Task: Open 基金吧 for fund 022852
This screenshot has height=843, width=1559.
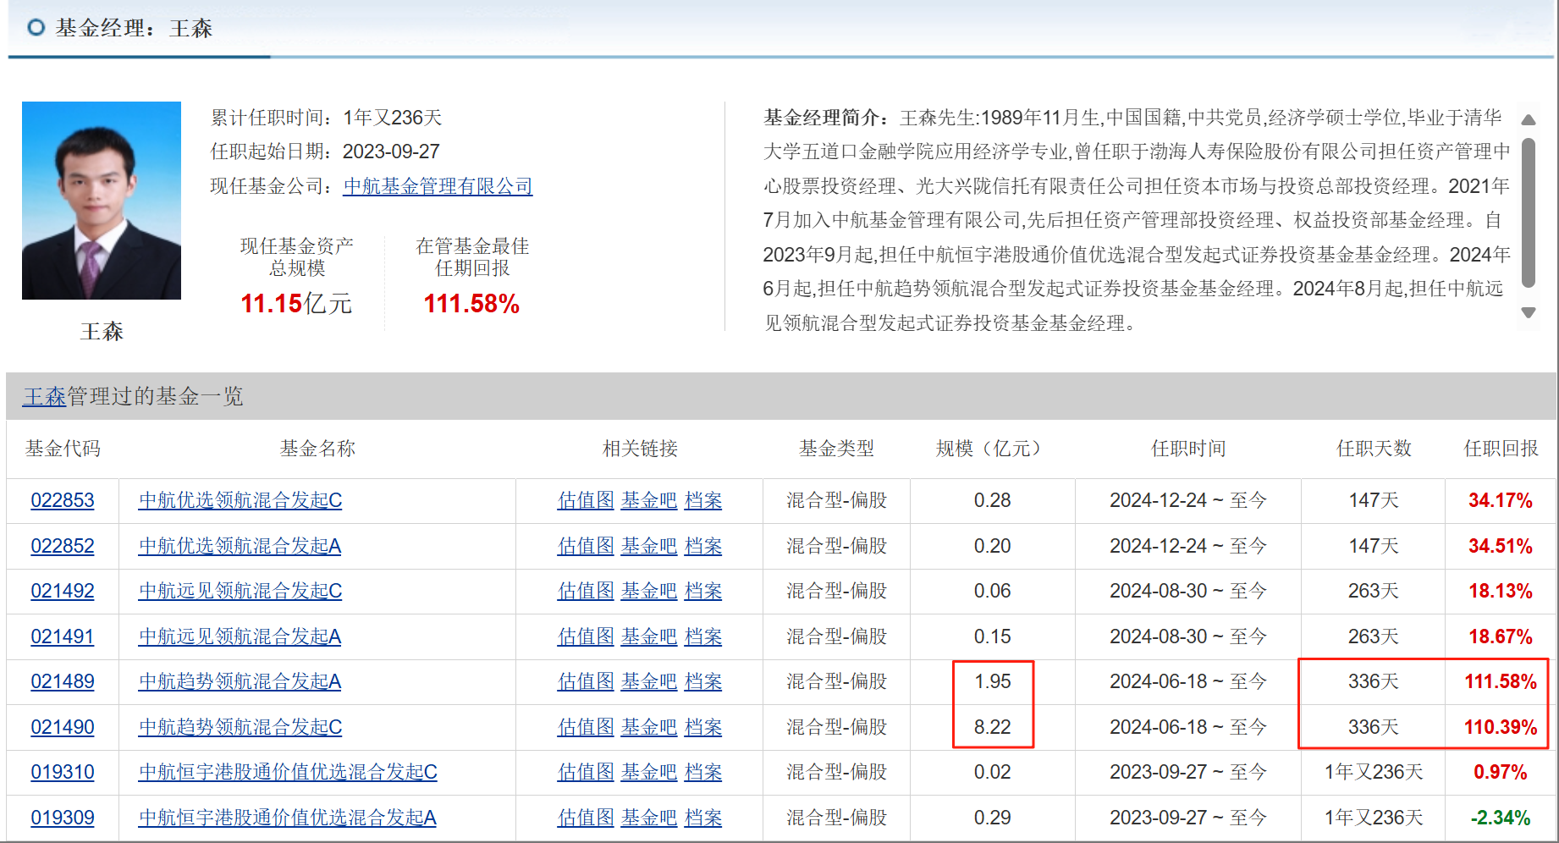Action: tap(649, 546)
